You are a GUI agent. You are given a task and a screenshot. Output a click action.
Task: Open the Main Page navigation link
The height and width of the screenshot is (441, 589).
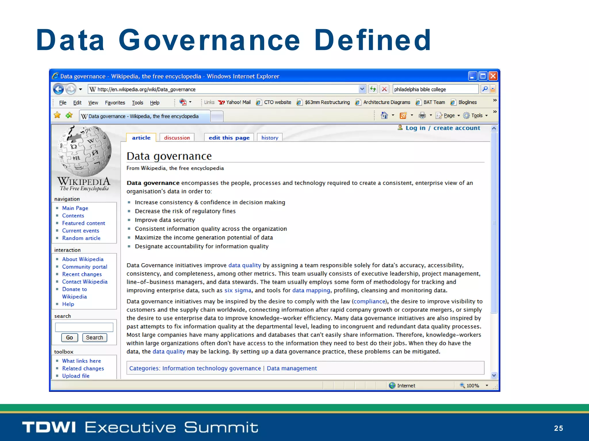click(x=75, y=208)
